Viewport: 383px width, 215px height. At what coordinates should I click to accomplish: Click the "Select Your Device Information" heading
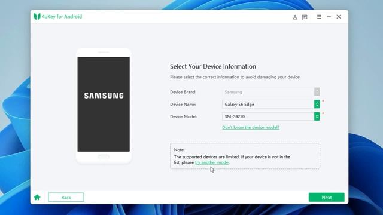point(213,66)
